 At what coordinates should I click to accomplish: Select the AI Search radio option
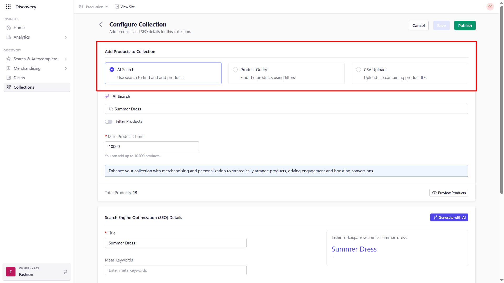click(x=112, y=70)
